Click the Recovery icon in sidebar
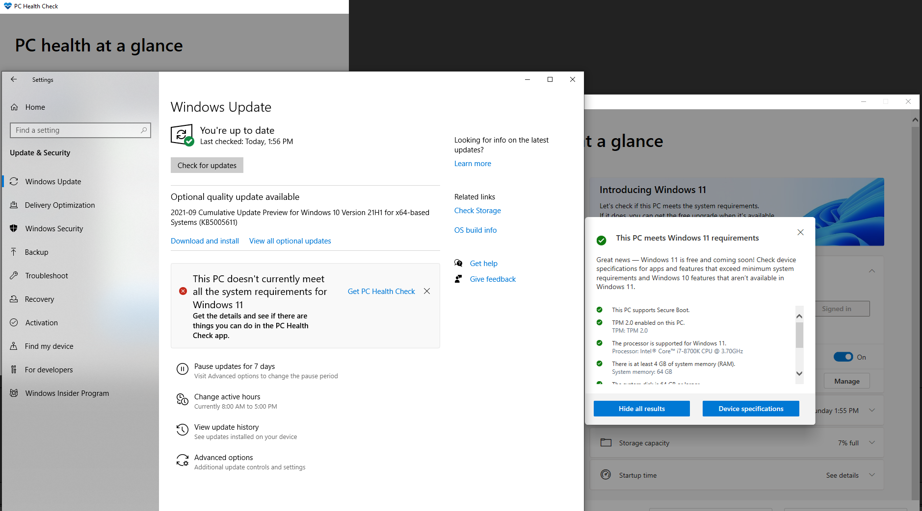The image size is (922, 511). coord(14,299)
